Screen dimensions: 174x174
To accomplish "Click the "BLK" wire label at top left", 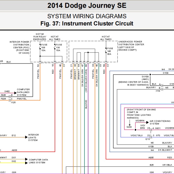I will [9, 62].
